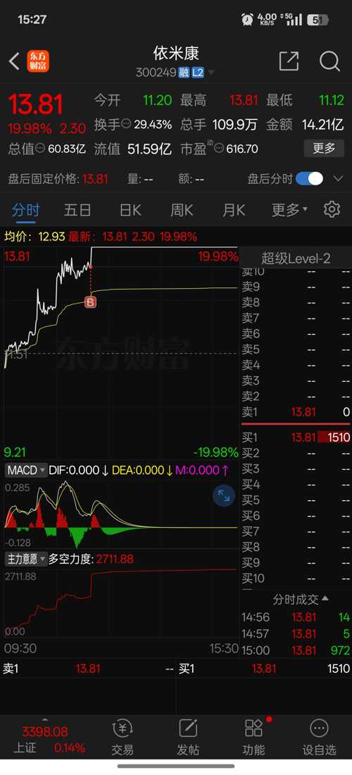Open the share icon in header
This screenshot has width=352, height=775.
tap(289, 61)
